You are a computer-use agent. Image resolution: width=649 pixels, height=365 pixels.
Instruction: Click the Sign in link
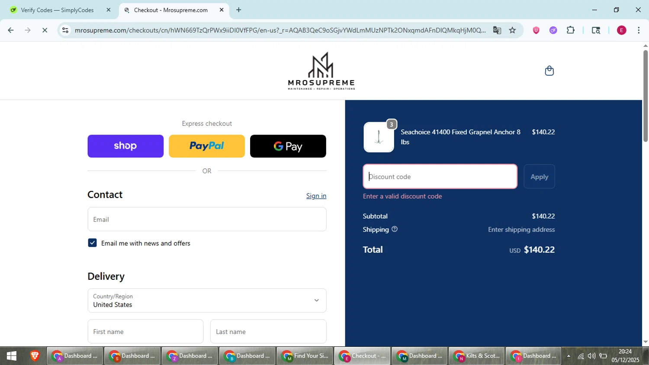[x=316, y=196]
